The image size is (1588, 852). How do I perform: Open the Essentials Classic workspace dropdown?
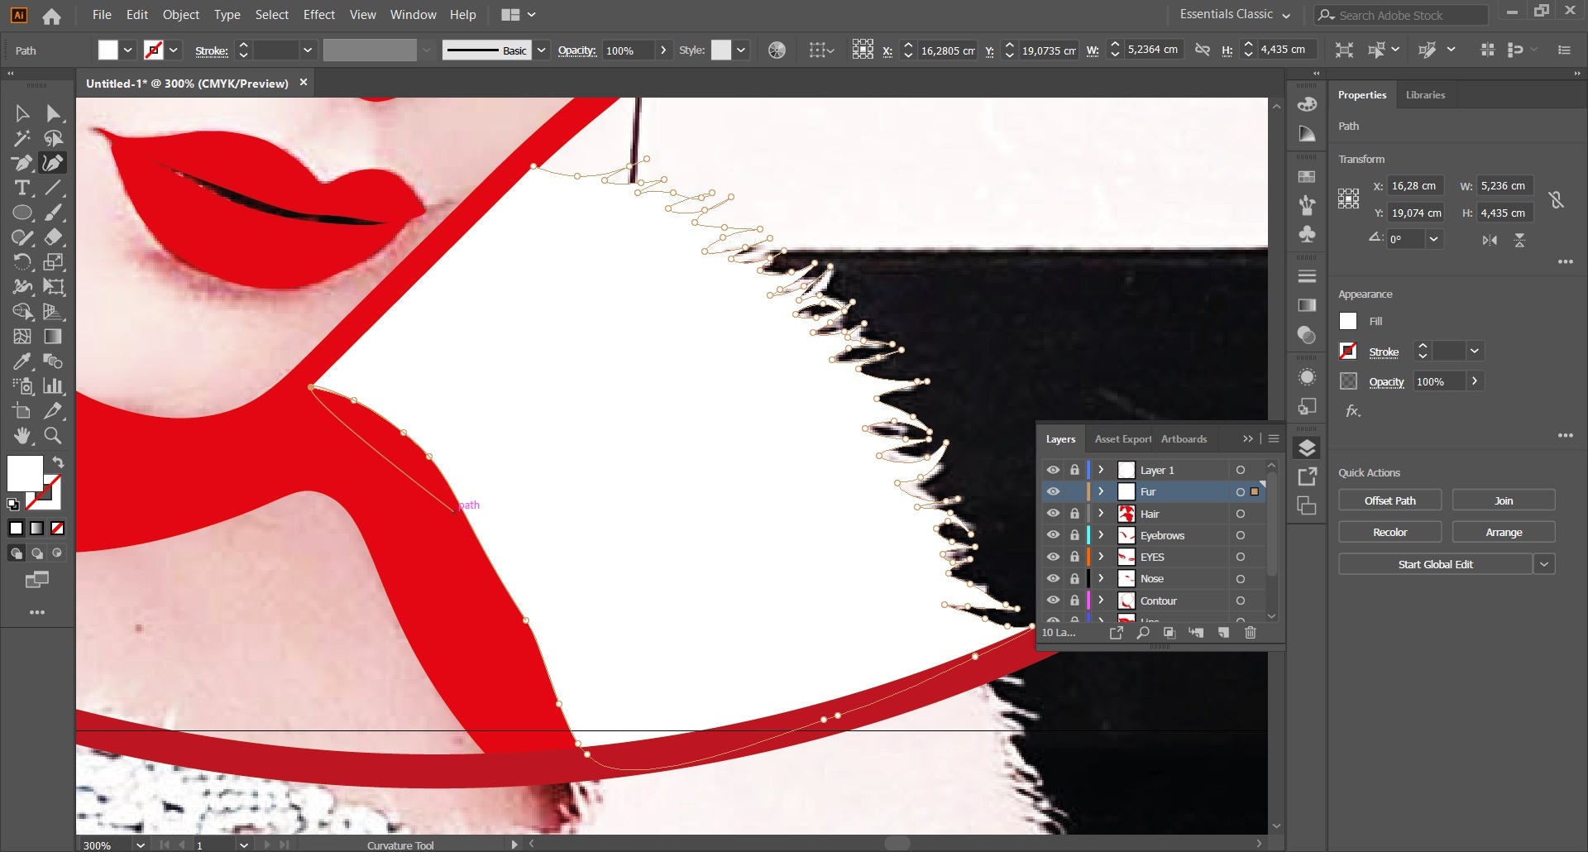pos(1235,15)
